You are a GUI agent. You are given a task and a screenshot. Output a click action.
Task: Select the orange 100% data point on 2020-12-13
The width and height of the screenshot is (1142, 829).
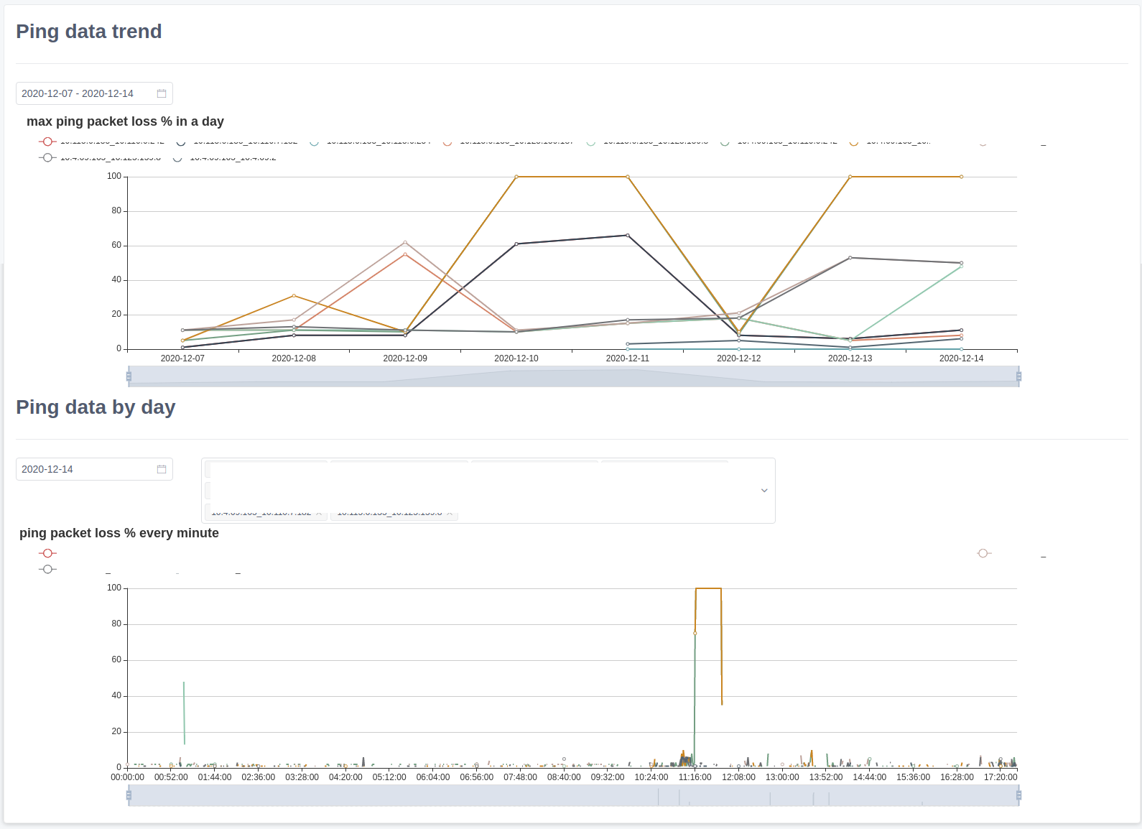[x=850, y=177]
